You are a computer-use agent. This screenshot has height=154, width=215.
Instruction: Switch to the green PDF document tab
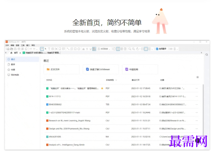(41, 53)
